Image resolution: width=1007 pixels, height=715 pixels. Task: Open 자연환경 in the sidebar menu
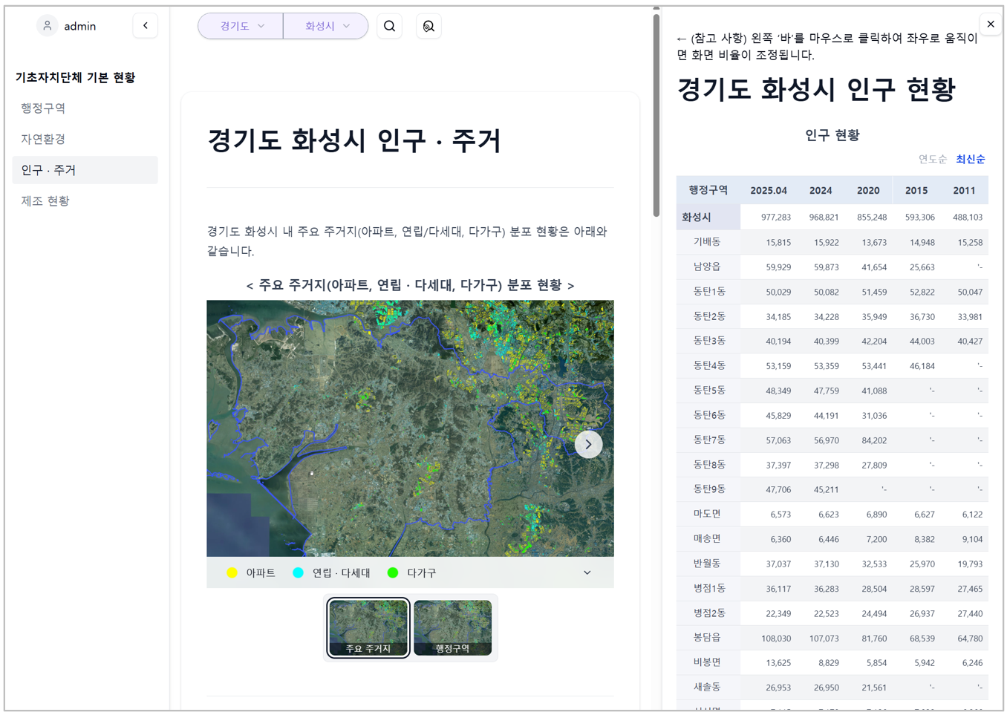[43, 139]
